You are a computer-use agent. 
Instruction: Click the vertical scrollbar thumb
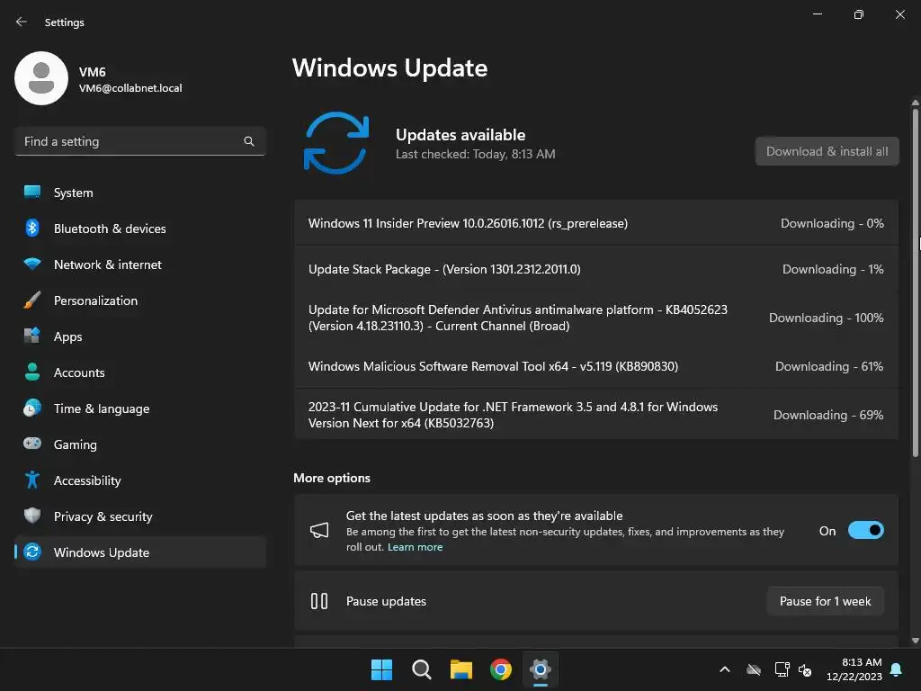(x=915, y=282)
